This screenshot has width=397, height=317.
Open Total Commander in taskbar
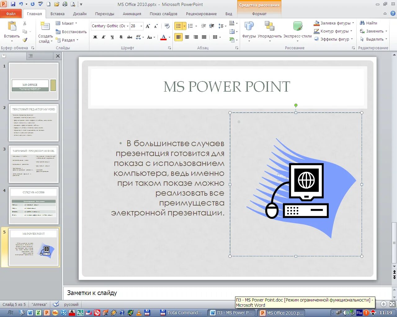click(181, 313)
